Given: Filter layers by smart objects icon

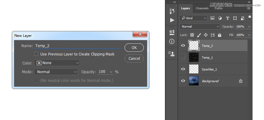Looking at the screenshot, I should (243, 18).
